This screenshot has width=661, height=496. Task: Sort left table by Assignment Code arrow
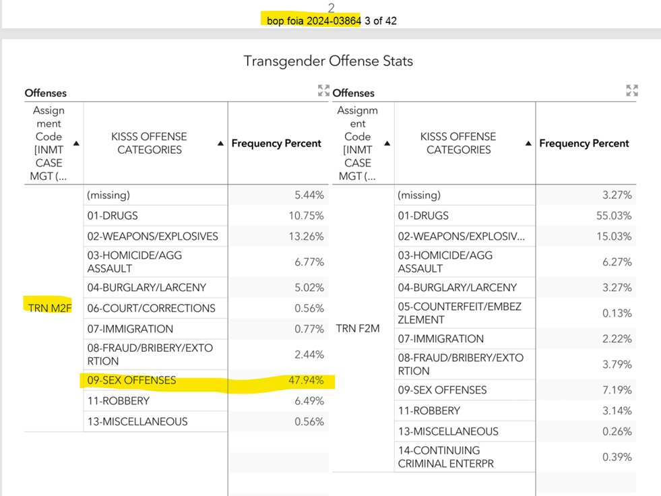click(x=76, y=144)
